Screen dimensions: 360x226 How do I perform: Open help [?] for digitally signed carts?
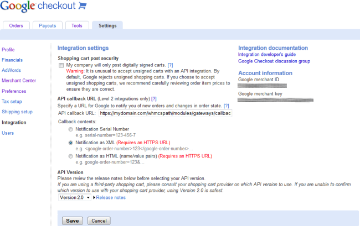[170, 65]
